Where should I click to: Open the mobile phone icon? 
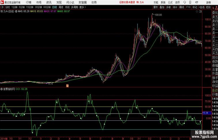190,2
